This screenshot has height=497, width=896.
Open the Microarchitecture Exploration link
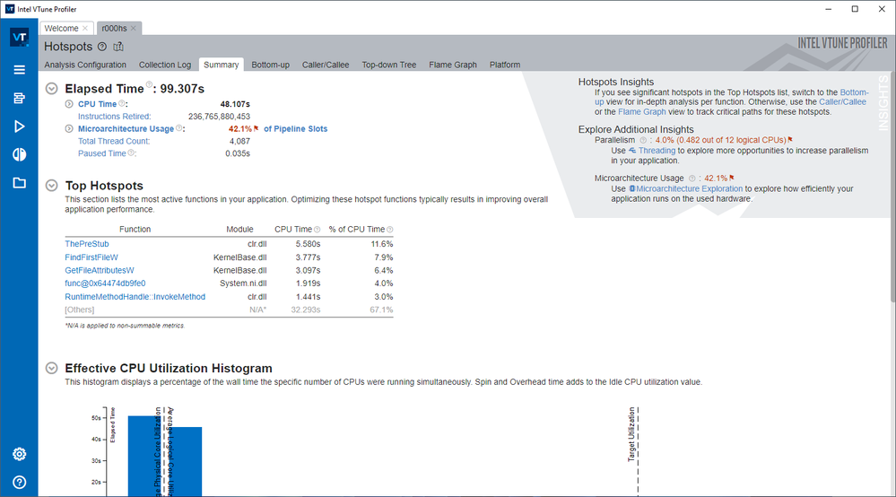pos(689,188)
